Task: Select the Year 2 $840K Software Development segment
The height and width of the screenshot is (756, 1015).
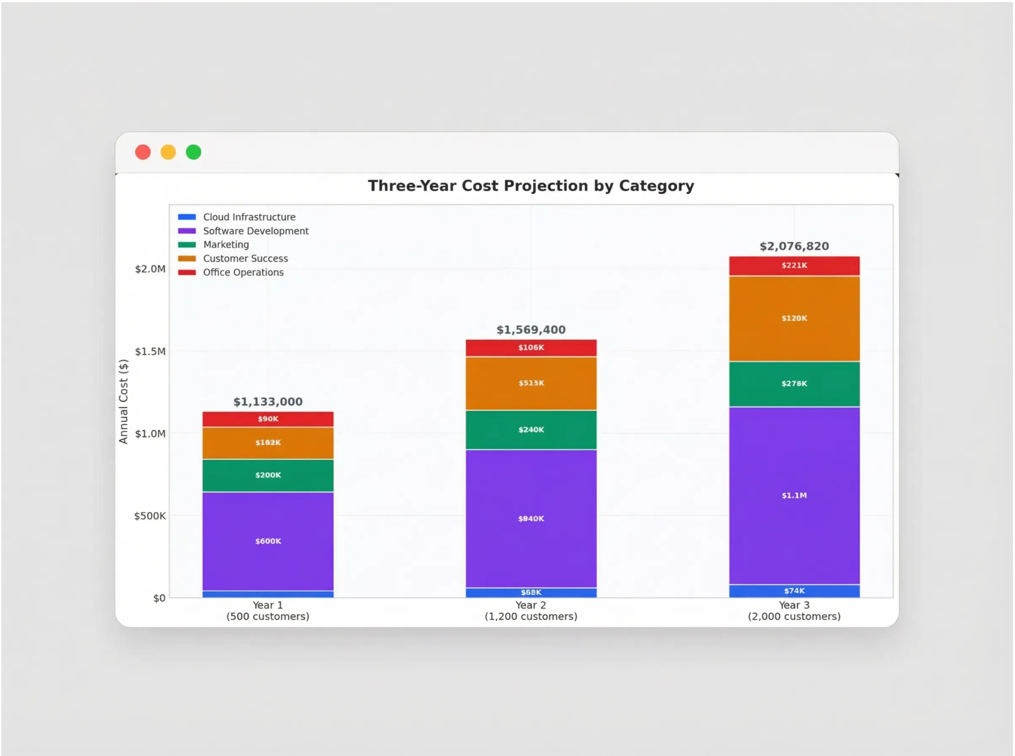Action: pyautogui.click(x=531, y=518)
